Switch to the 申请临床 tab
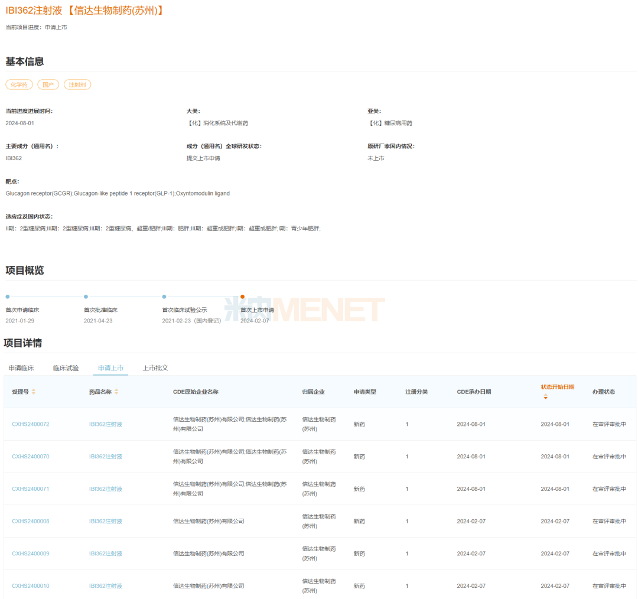The image size is (638, 599). [21, 368]
